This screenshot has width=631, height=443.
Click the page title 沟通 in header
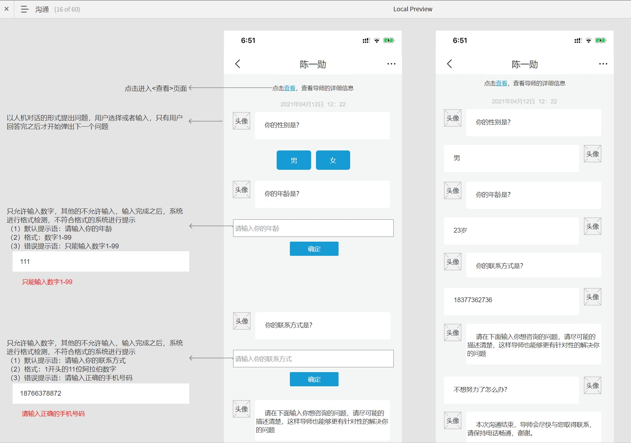click(42, 9)
